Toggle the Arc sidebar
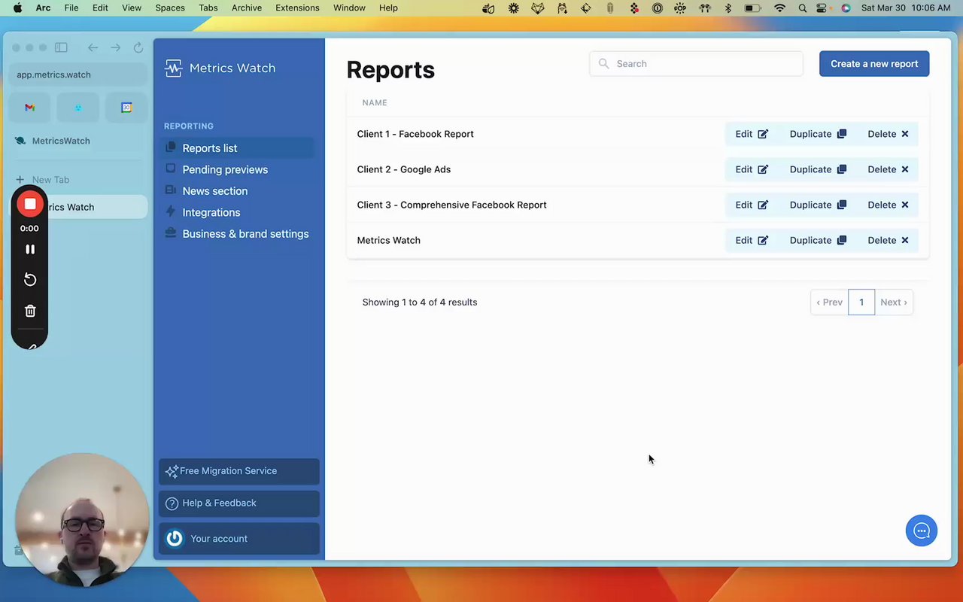The height and width of the screenshot is (602, 963). coord(61,47)
